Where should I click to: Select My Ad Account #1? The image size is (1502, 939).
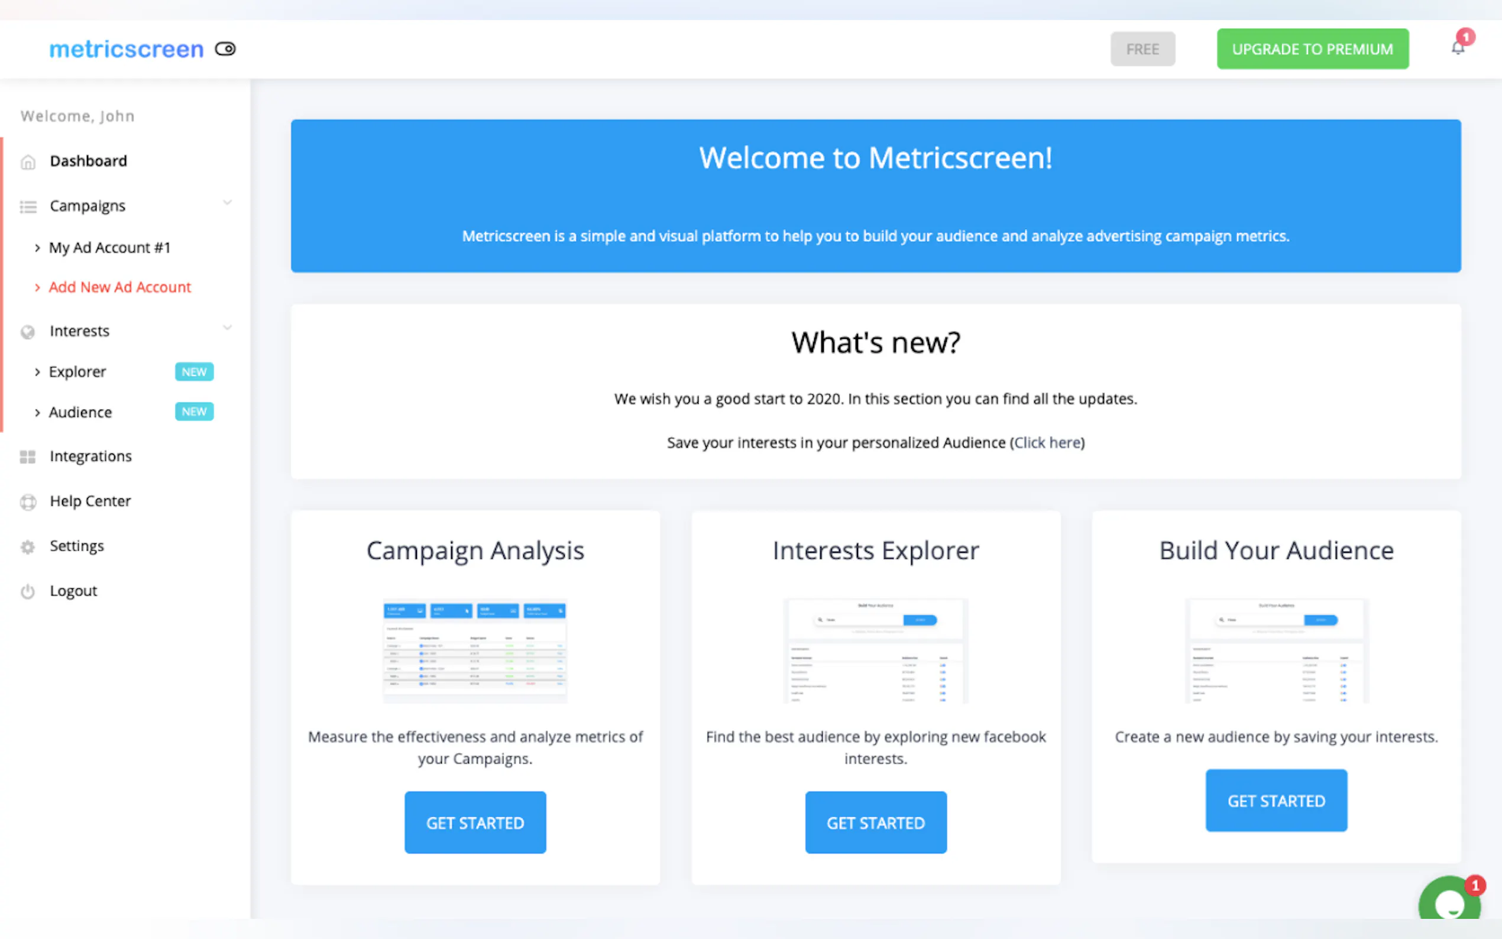pyautogui.click(x=110, y=248)
